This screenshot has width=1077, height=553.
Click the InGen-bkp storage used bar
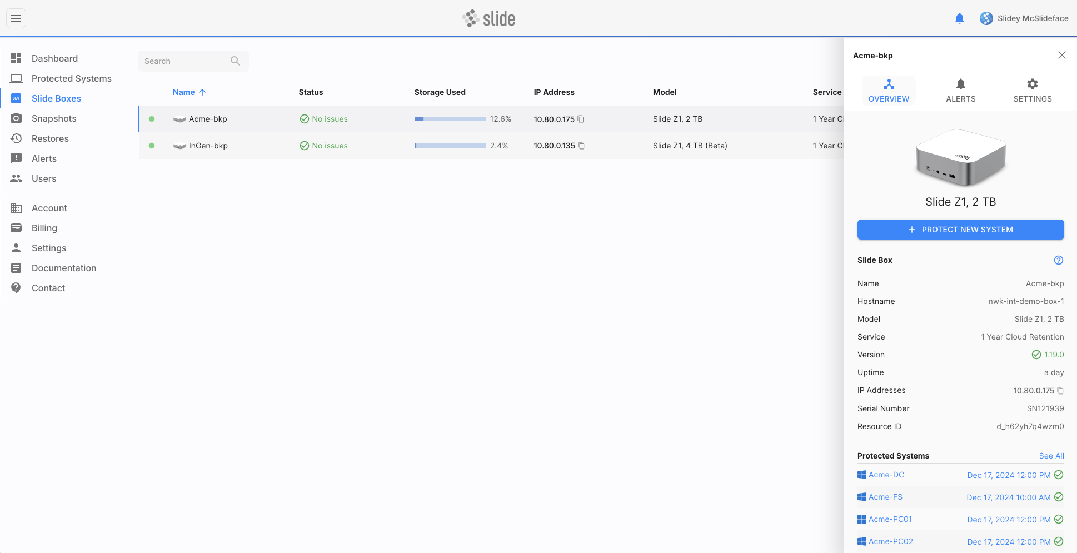pyautogui.click(x=450, y=146)
